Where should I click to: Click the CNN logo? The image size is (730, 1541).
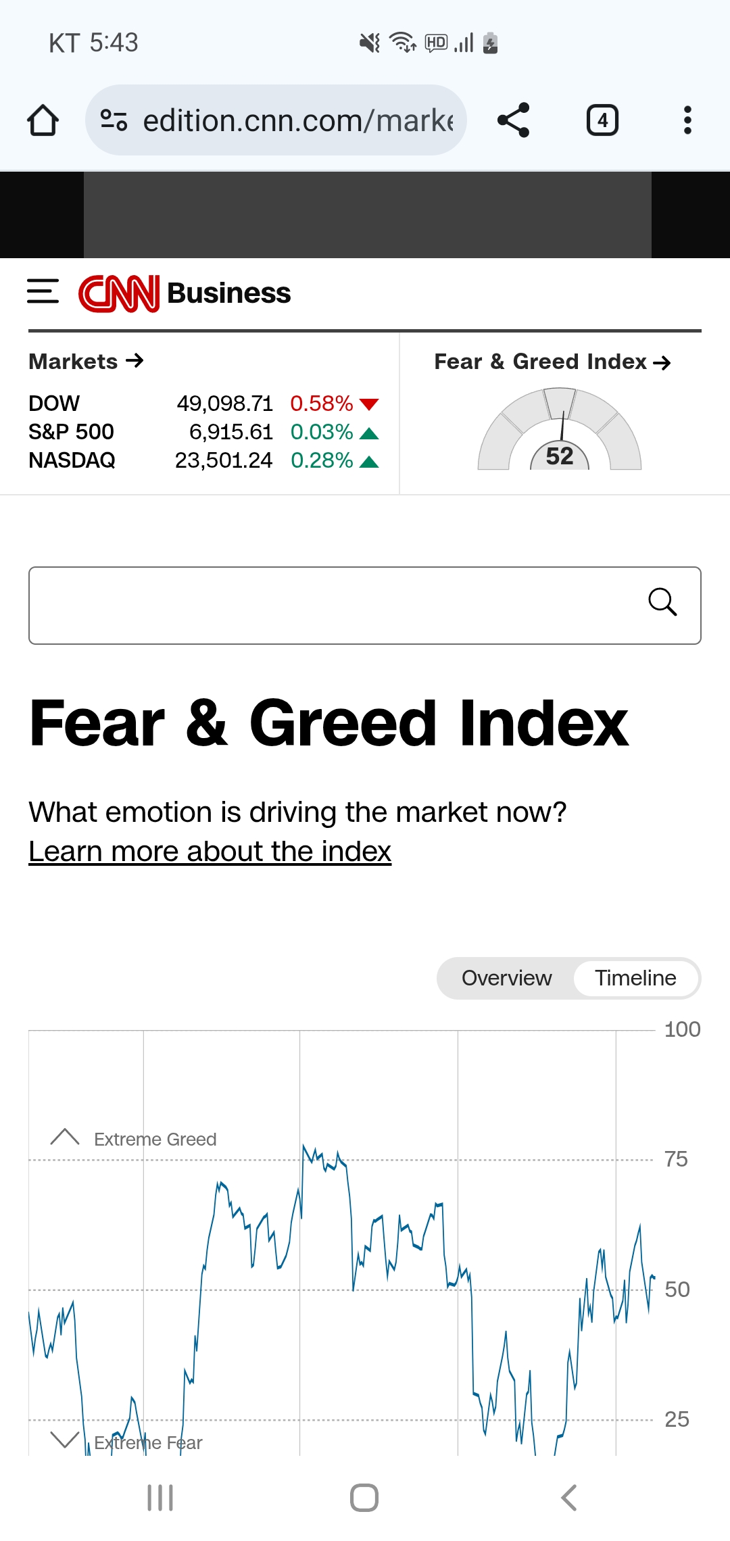click(119, 293)
